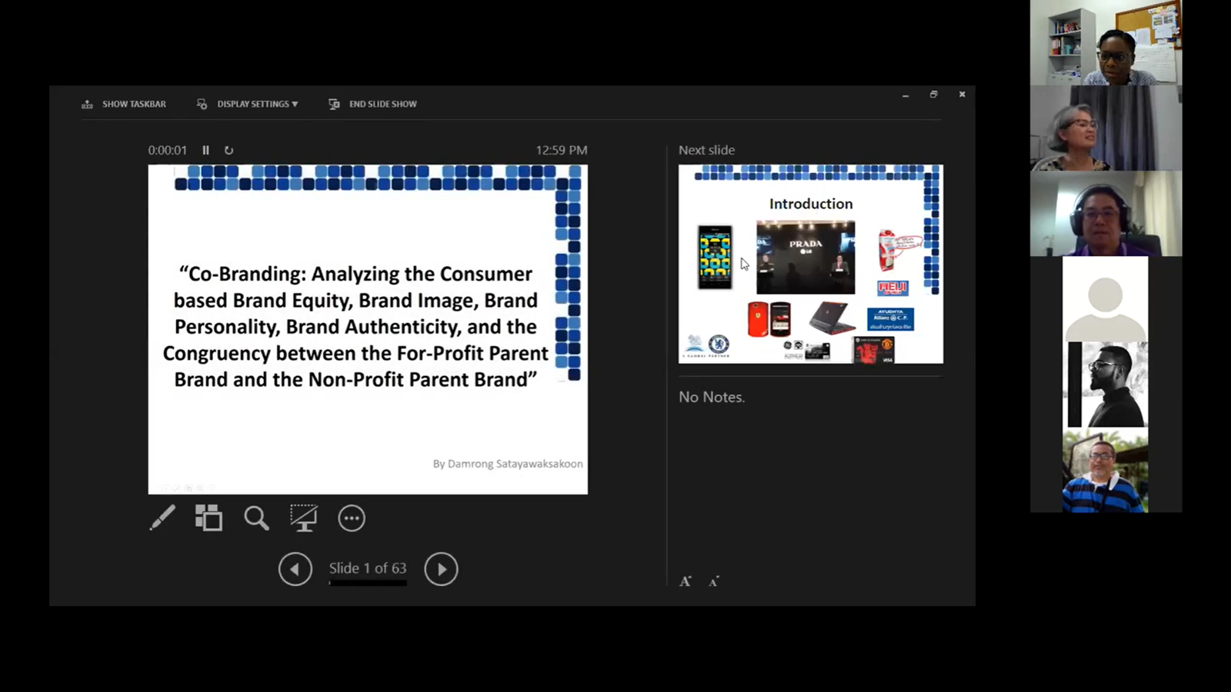The height and width of the screenshot is (692, 1231).
Task: Make the notes text smaller
Action: (714, 581)
